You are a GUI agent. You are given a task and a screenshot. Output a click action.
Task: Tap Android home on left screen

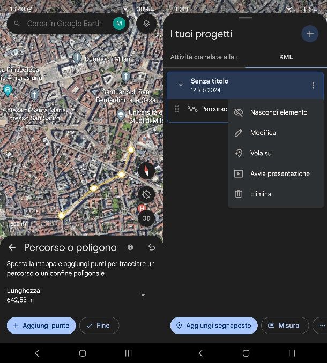(x=83, y=353)
